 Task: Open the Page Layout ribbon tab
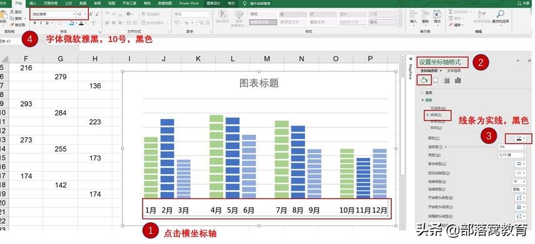click(50, 3)
